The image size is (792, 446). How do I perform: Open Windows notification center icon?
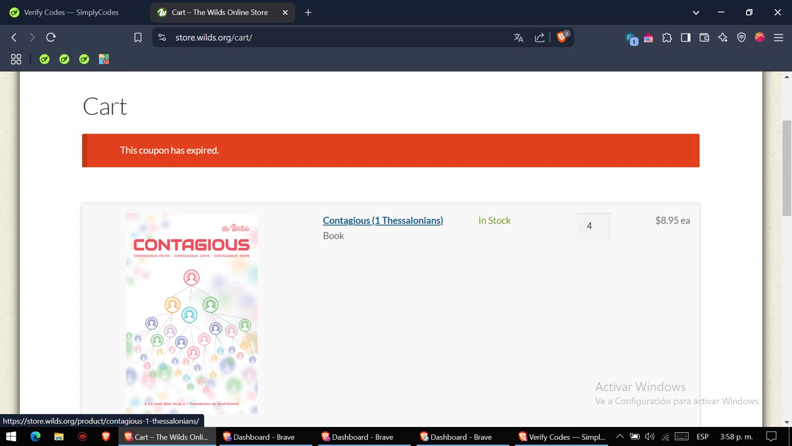tap(771, 436)
